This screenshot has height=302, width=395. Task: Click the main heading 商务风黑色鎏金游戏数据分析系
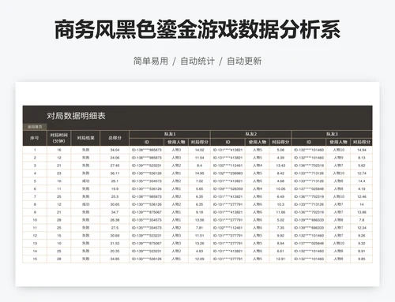197,29
